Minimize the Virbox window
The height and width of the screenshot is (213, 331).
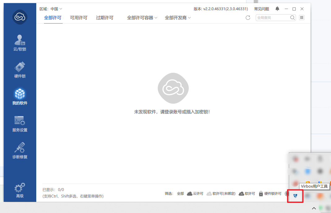point(286,9)
